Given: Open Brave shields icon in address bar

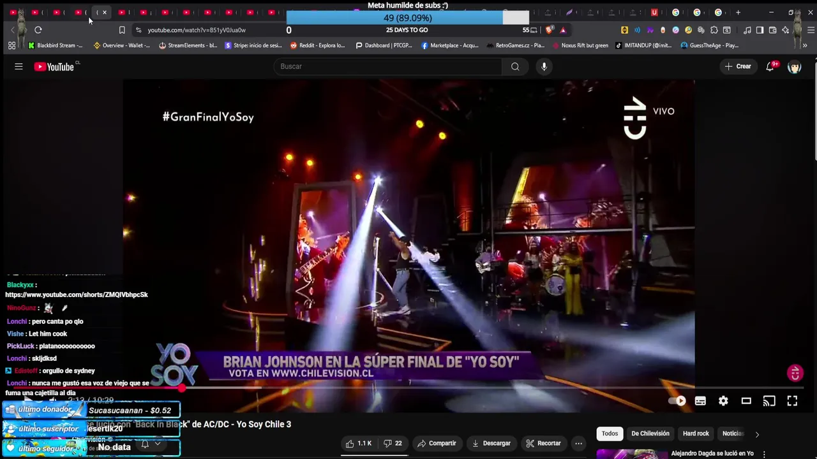Looking at the screenshot, I should point(550,30).
